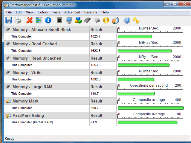
Task: Click the 71.9 PassMark Rating value
Action: tap(94, 122)
